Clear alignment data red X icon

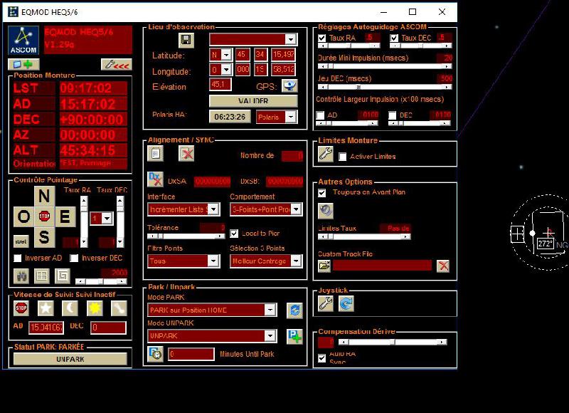click(x=186, y=154)
